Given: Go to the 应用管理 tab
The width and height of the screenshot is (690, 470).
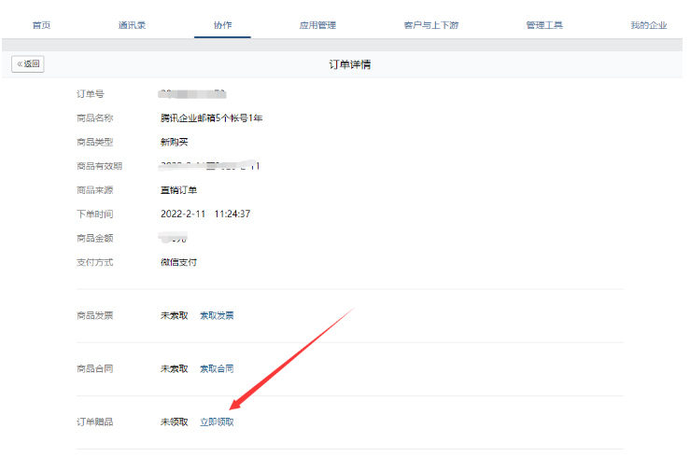Looking at the screenshot, I should pyautogui.click(x=317, y=25).
